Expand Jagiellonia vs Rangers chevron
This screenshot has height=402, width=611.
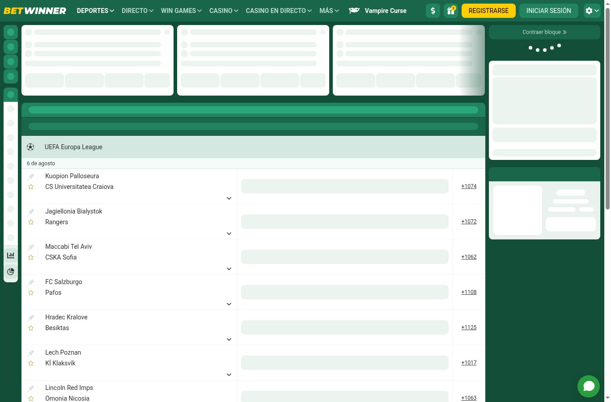click(x=229, y=234)
